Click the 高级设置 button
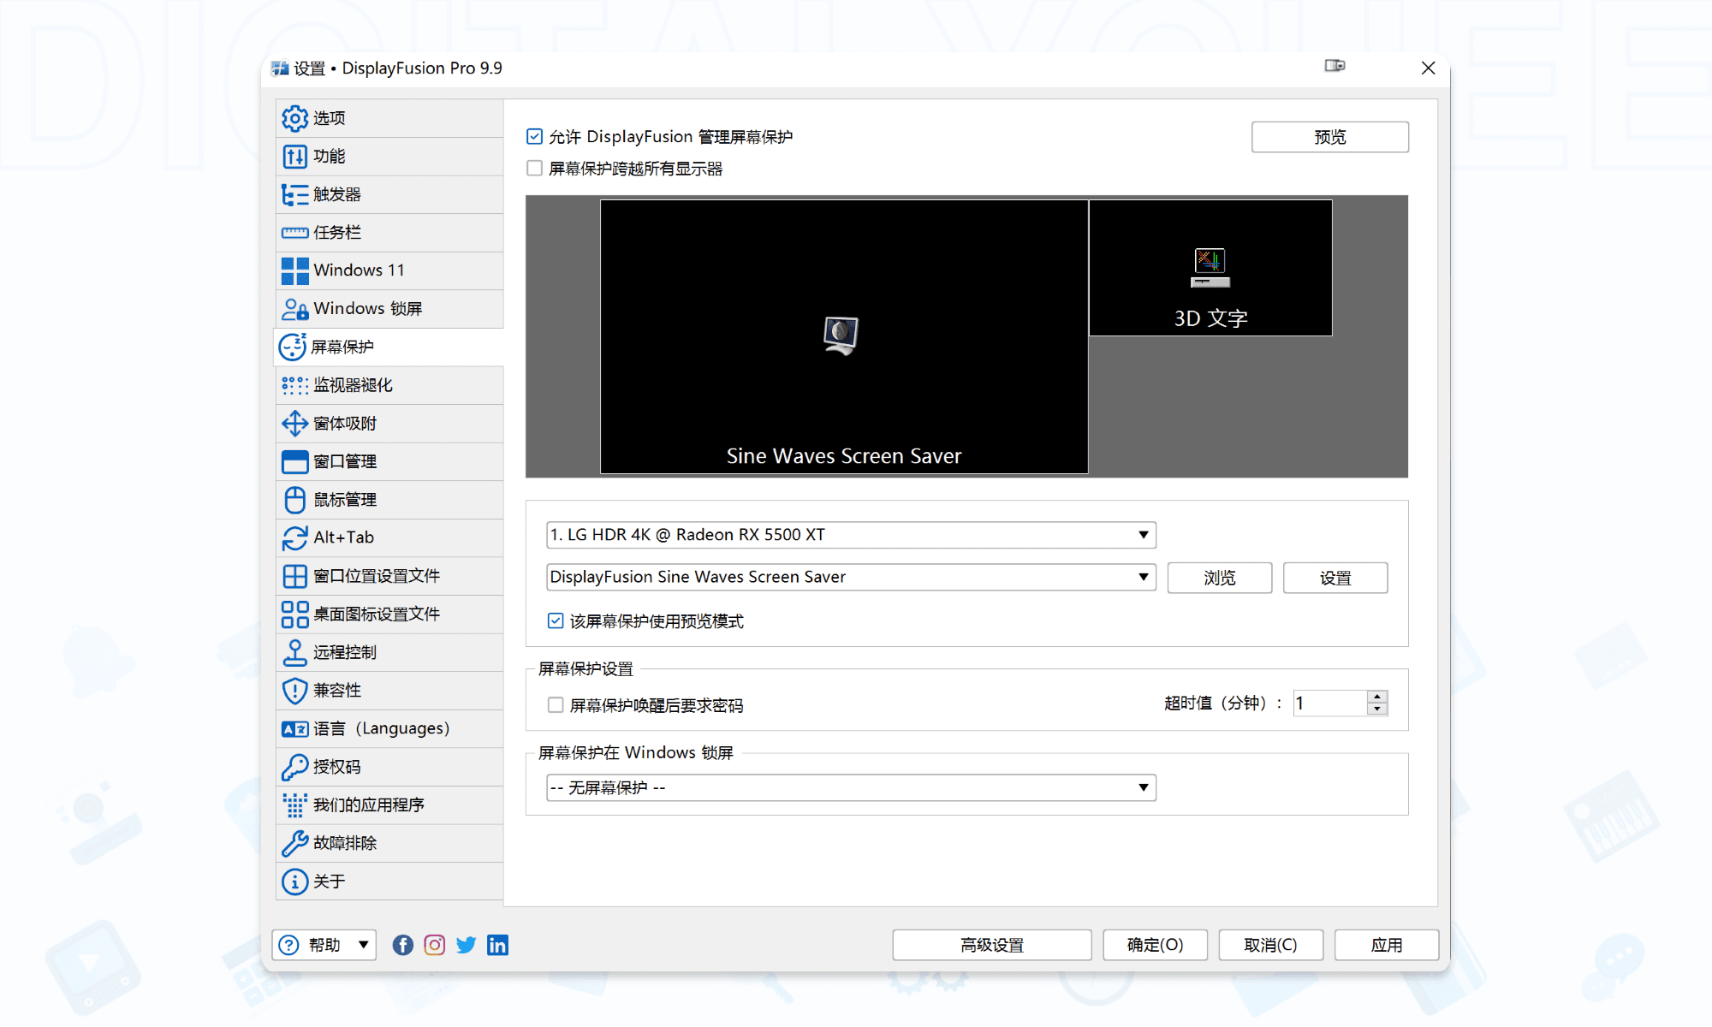Screen dimensions: 1712x1027 [991, 945]
